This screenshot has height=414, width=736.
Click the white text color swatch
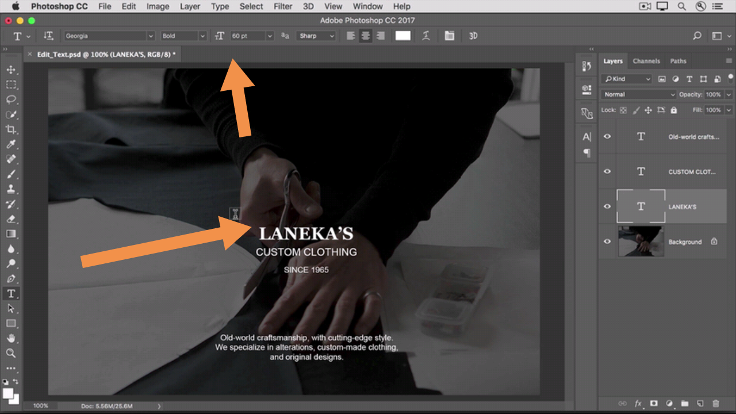point(403,36)
